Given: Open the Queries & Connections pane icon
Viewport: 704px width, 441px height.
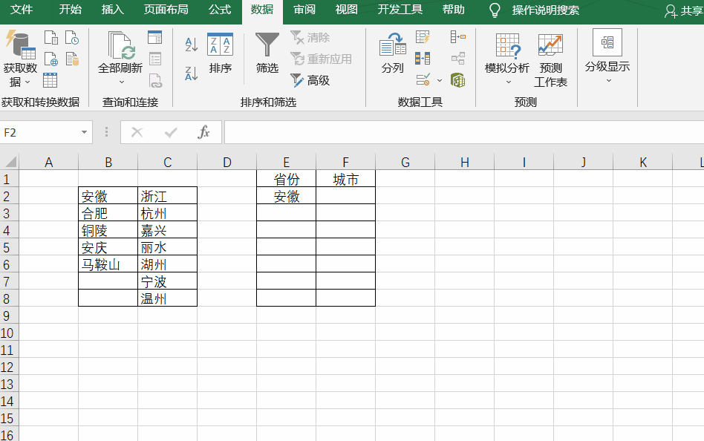Looking at the screenshot, I should pyautogui.click(x=155, y=38).
